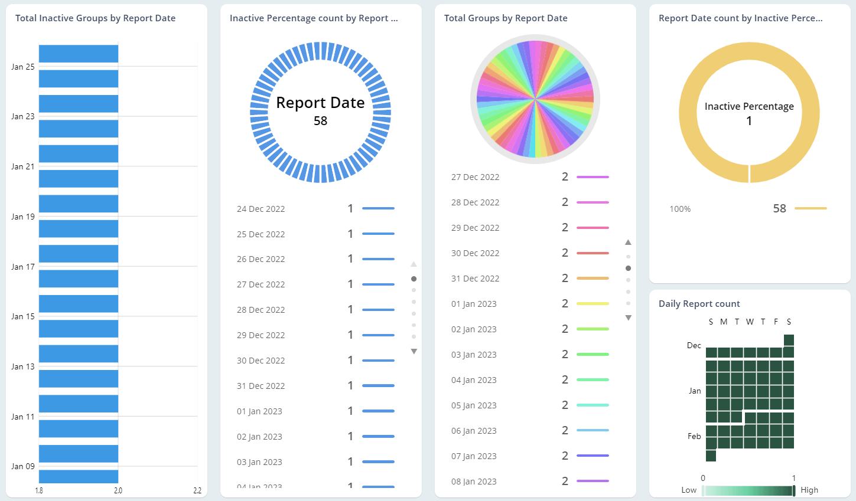Select the active pagination dot in Total Groups legend
This screenshot has width=856, height=501.
coord(628,268)
